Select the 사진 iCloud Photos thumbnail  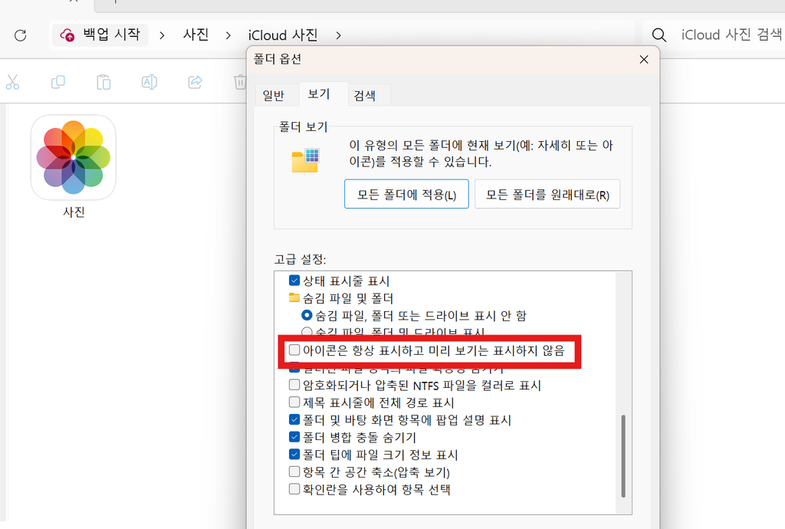point(74,166)
